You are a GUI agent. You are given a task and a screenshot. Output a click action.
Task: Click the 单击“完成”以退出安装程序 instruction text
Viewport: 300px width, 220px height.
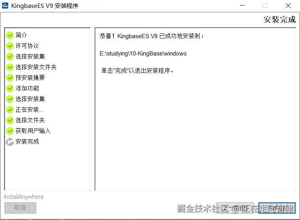point(137,71)
